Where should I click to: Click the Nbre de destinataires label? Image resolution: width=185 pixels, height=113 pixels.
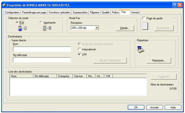[162, 84]
